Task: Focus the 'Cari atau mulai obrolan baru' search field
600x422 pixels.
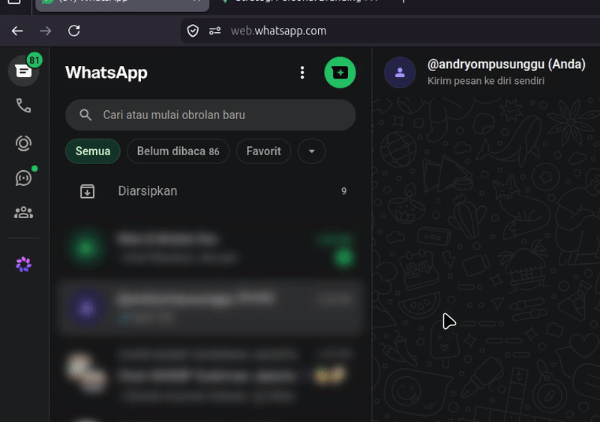Action: (211, 115)
